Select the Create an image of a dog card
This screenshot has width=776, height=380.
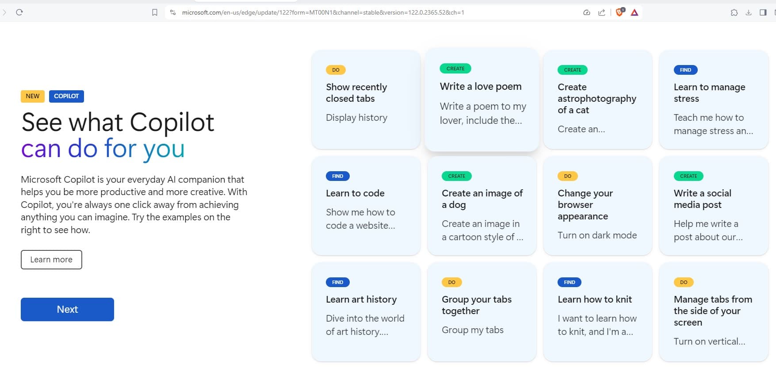point(482,205)
